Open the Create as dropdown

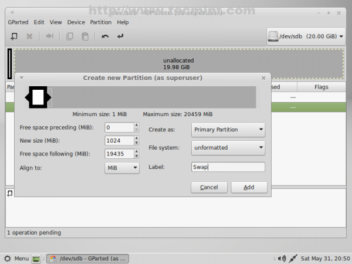[228, 130]
